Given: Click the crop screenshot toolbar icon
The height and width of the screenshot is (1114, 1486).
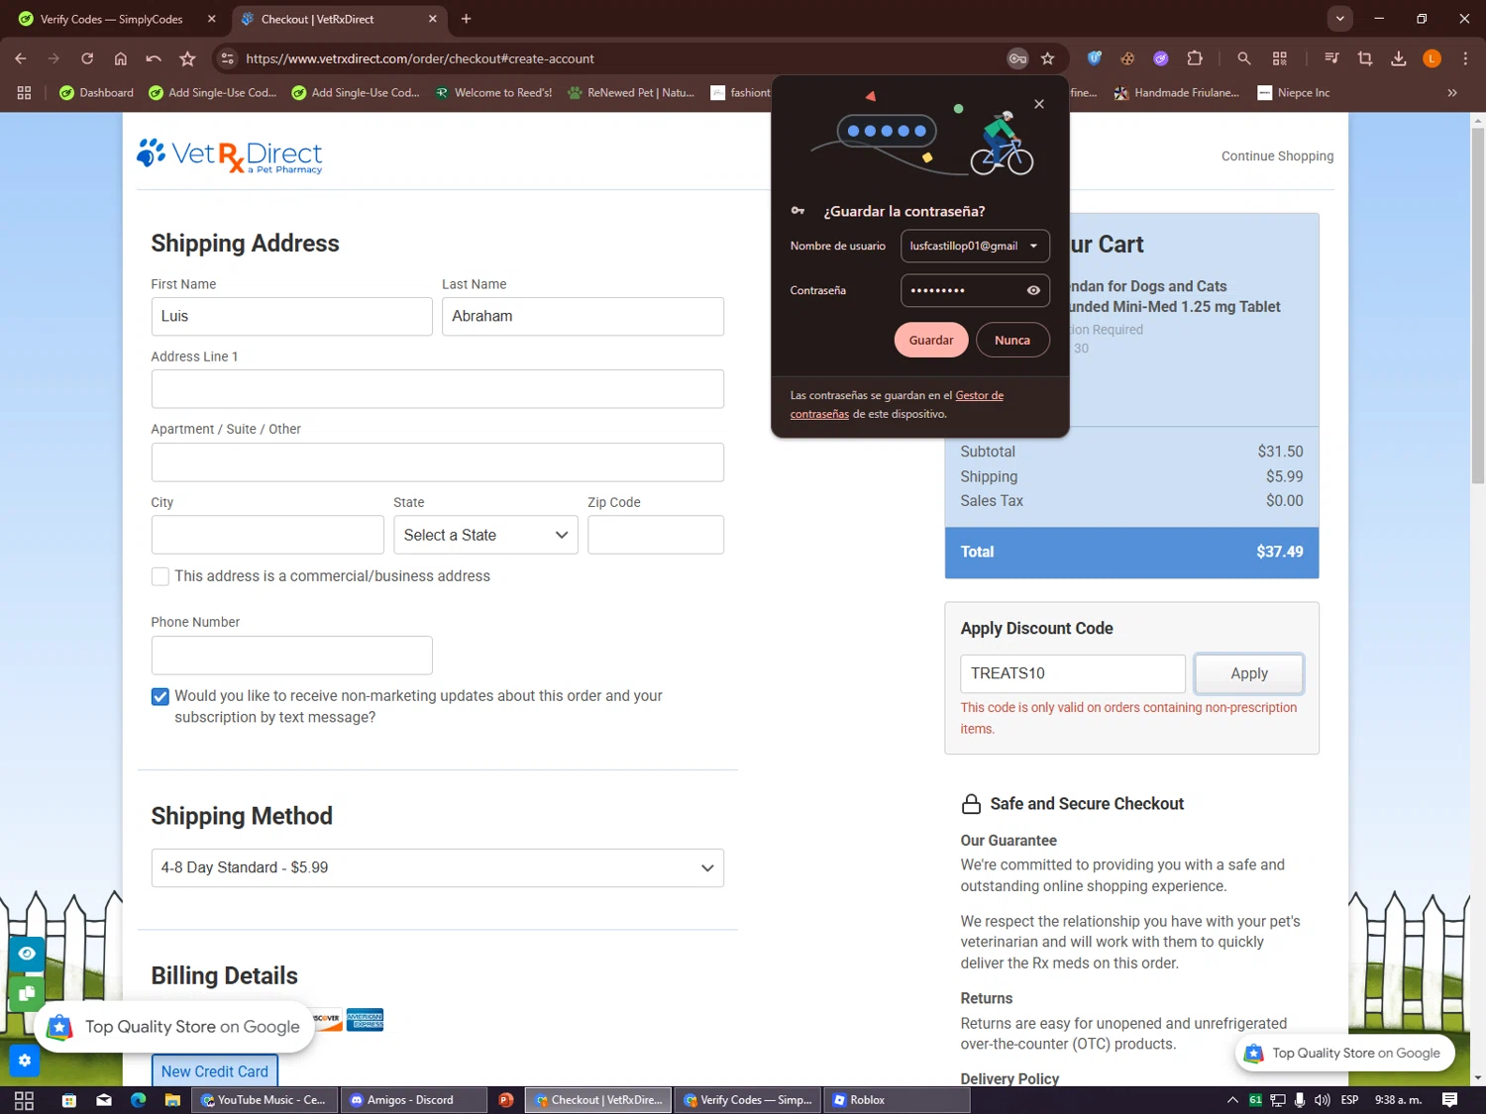Looking at the screenshot, I should pos(1365,58).
